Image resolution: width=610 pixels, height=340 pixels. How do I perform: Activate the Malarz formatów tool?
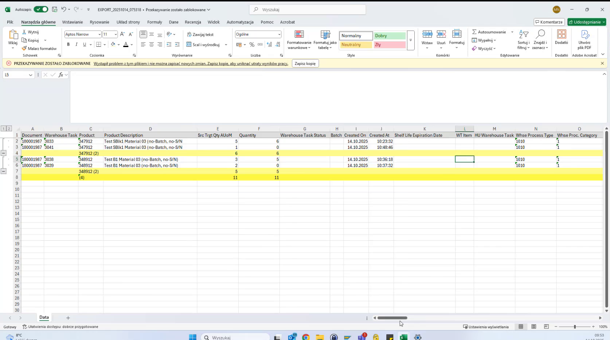(39, 48)
